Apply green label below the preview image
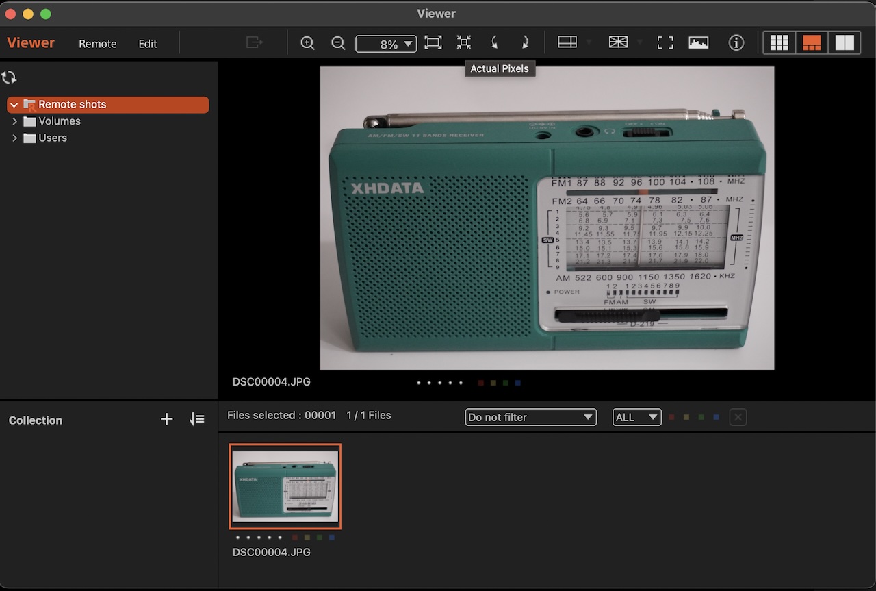 coord(506,383)
